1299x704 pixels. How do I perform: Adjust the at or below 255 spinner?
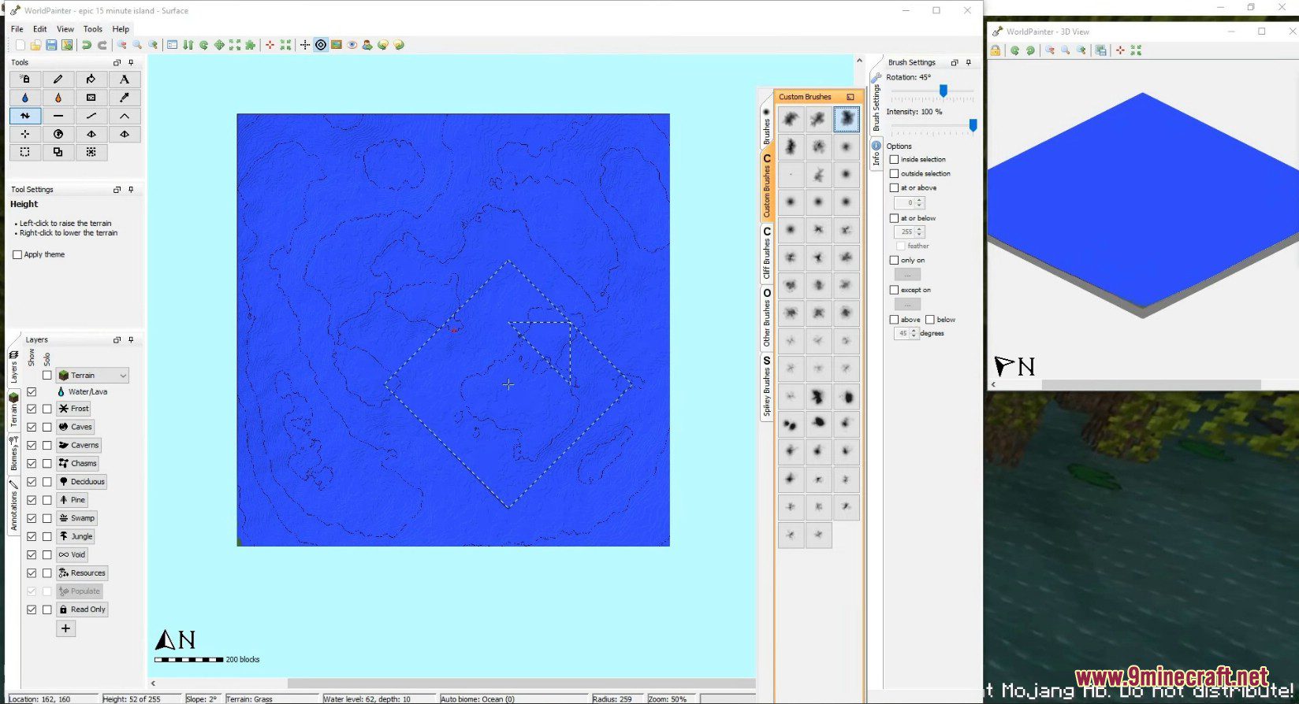[909, 232]
